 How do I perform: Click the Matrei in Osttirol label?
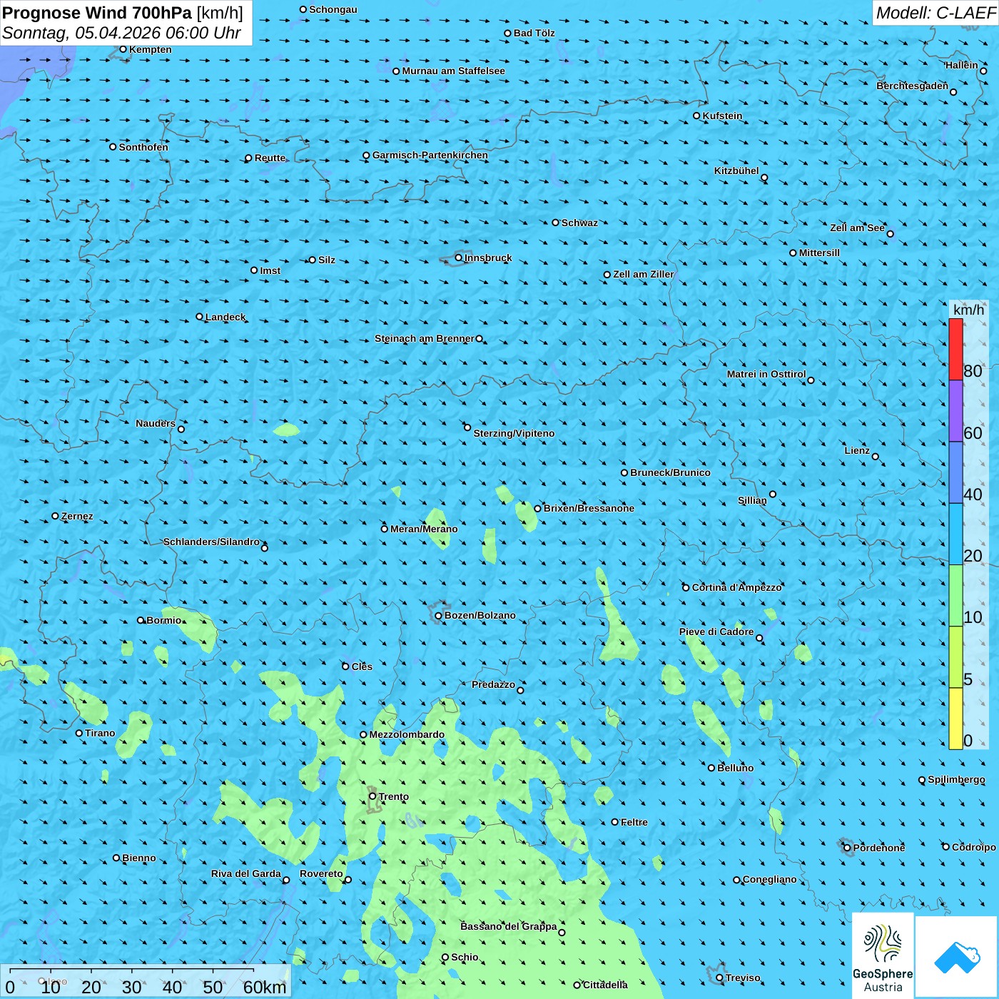(766, 374)
